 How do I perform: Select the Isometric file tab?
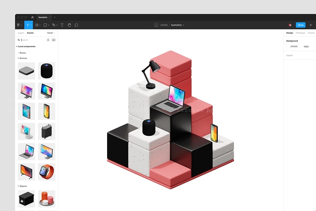point(43,17)
